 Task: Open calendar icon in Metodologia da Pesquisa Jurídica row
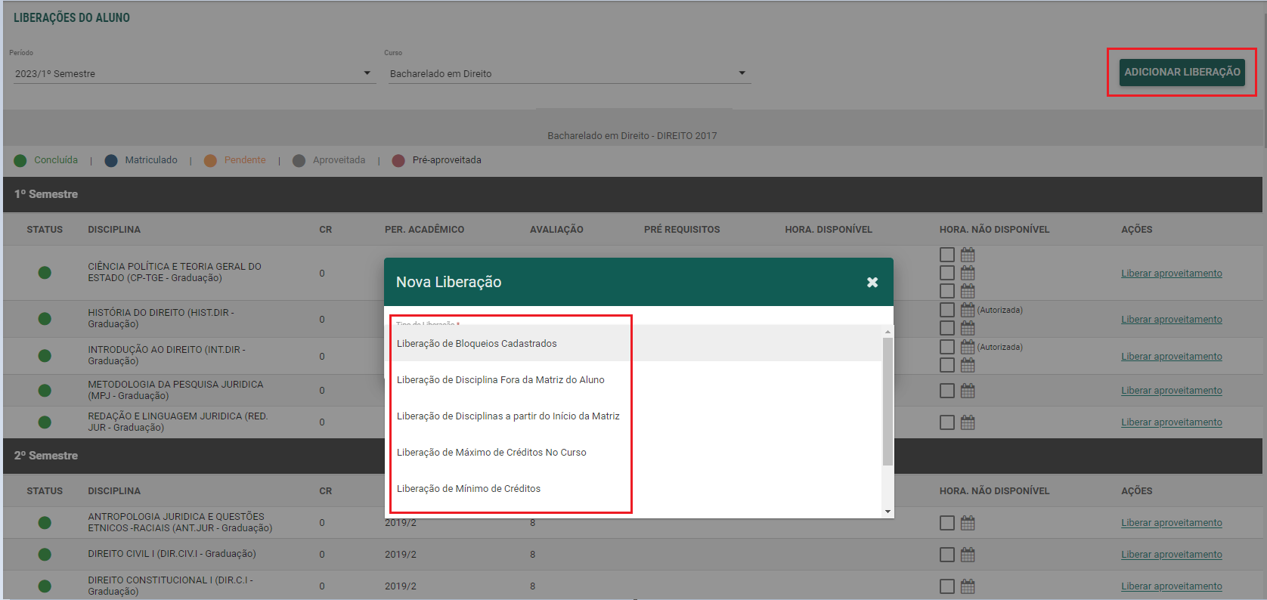[x=968, y=391]
